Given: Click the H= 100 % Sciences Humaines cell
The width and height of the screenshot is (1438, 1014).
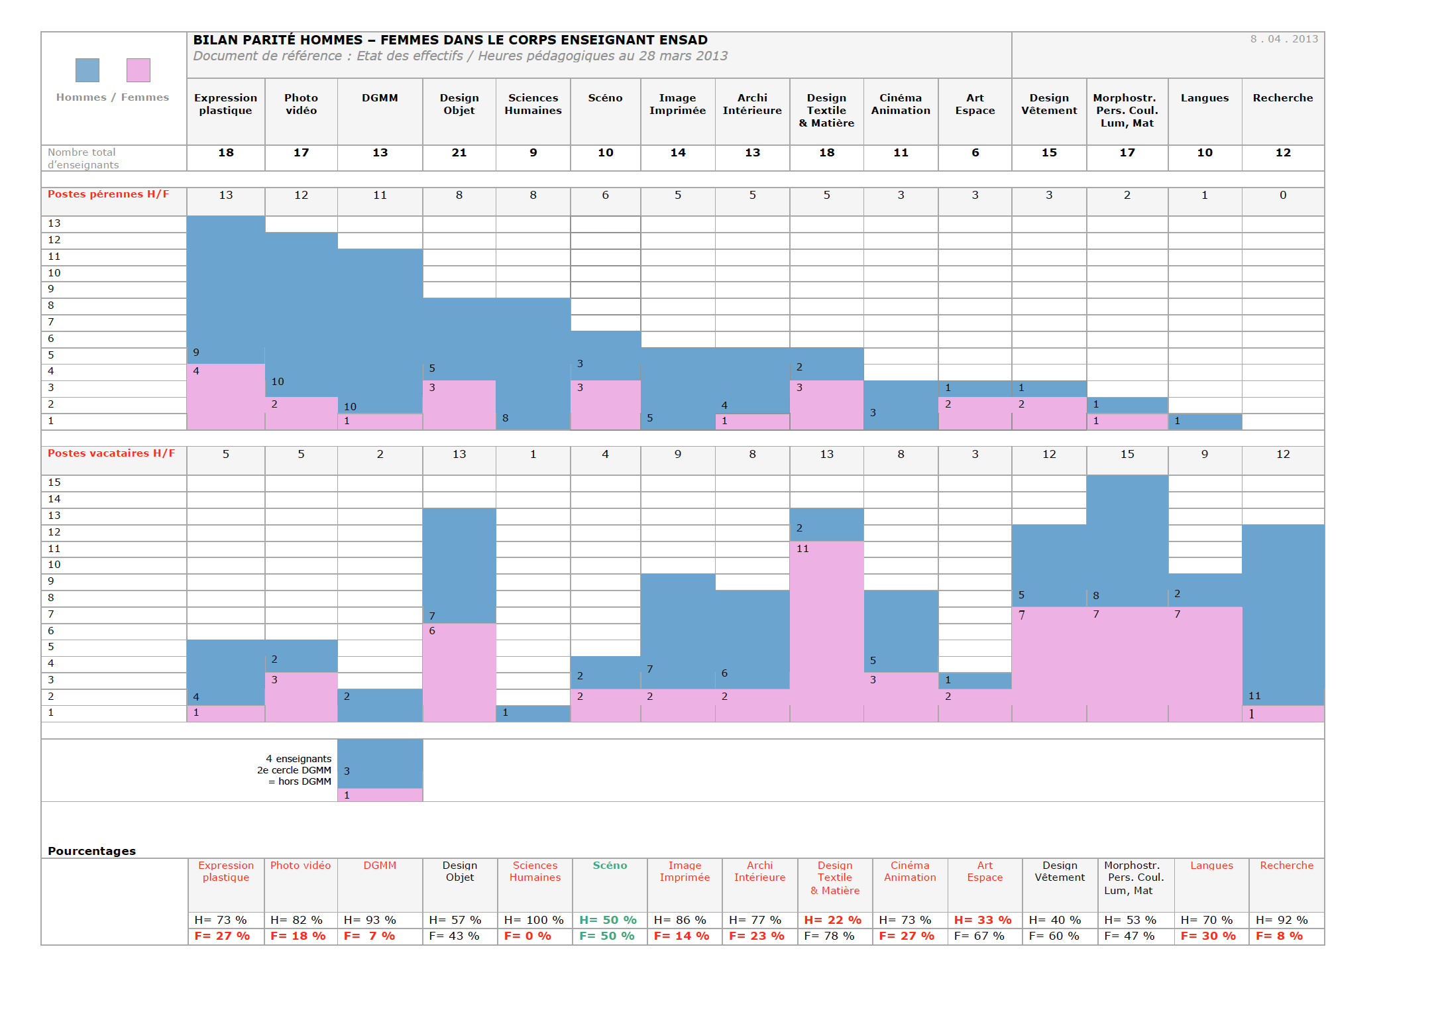Looking at the screenshot, I should point(533,920).
